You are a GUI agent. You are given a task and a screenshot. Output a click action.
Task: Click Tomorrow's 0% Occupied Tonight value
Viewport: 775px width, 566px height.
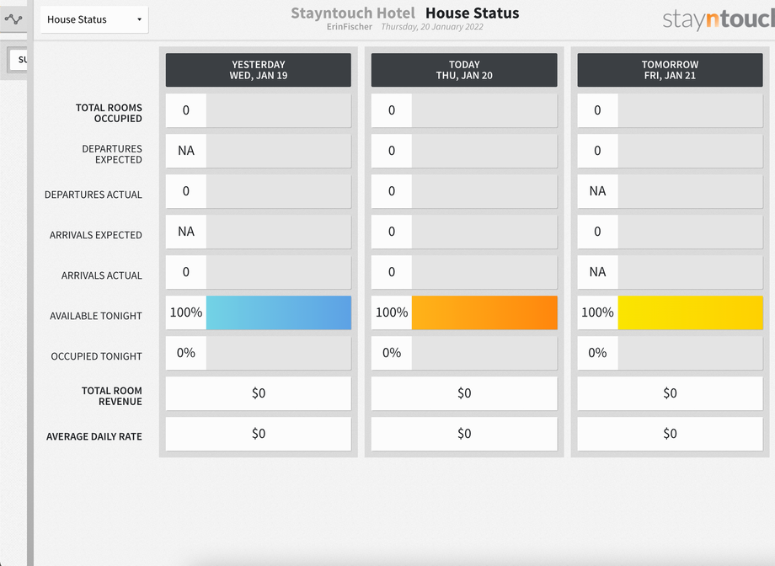597,353
